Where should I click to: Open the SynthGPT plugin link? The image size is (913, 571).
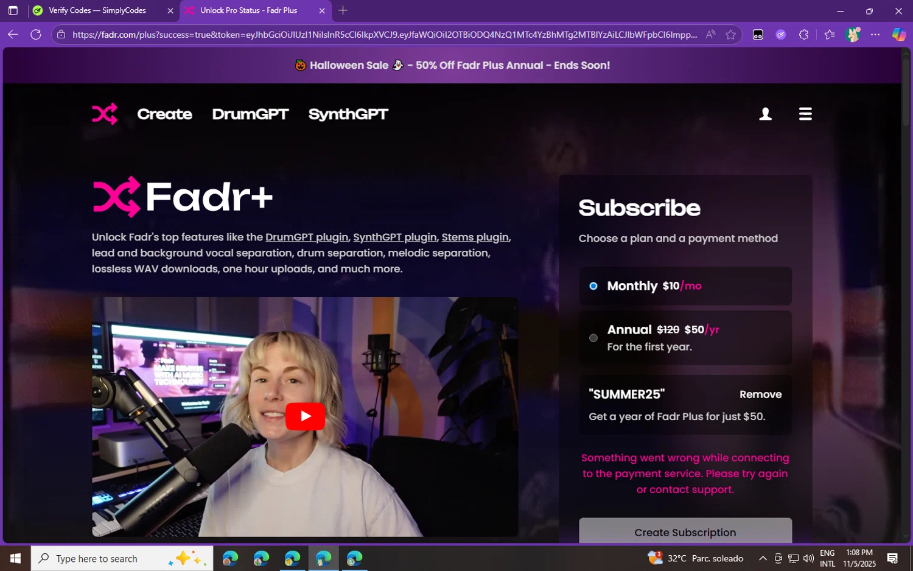(395, 237)
